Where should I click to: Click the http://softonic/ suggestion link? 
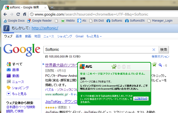coord(45,28)
